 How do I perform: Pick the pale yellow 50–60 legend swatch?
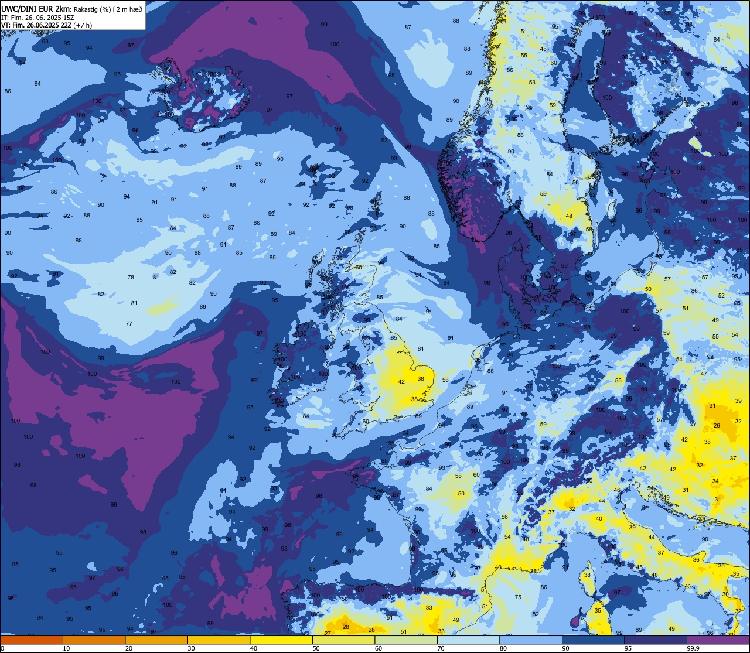[344, 640]
